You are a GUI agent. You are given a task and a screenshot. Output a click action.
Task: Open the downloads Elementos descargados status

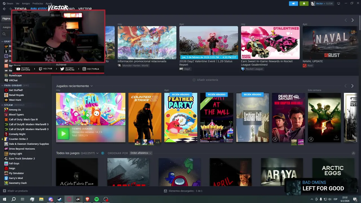(183, 191)
